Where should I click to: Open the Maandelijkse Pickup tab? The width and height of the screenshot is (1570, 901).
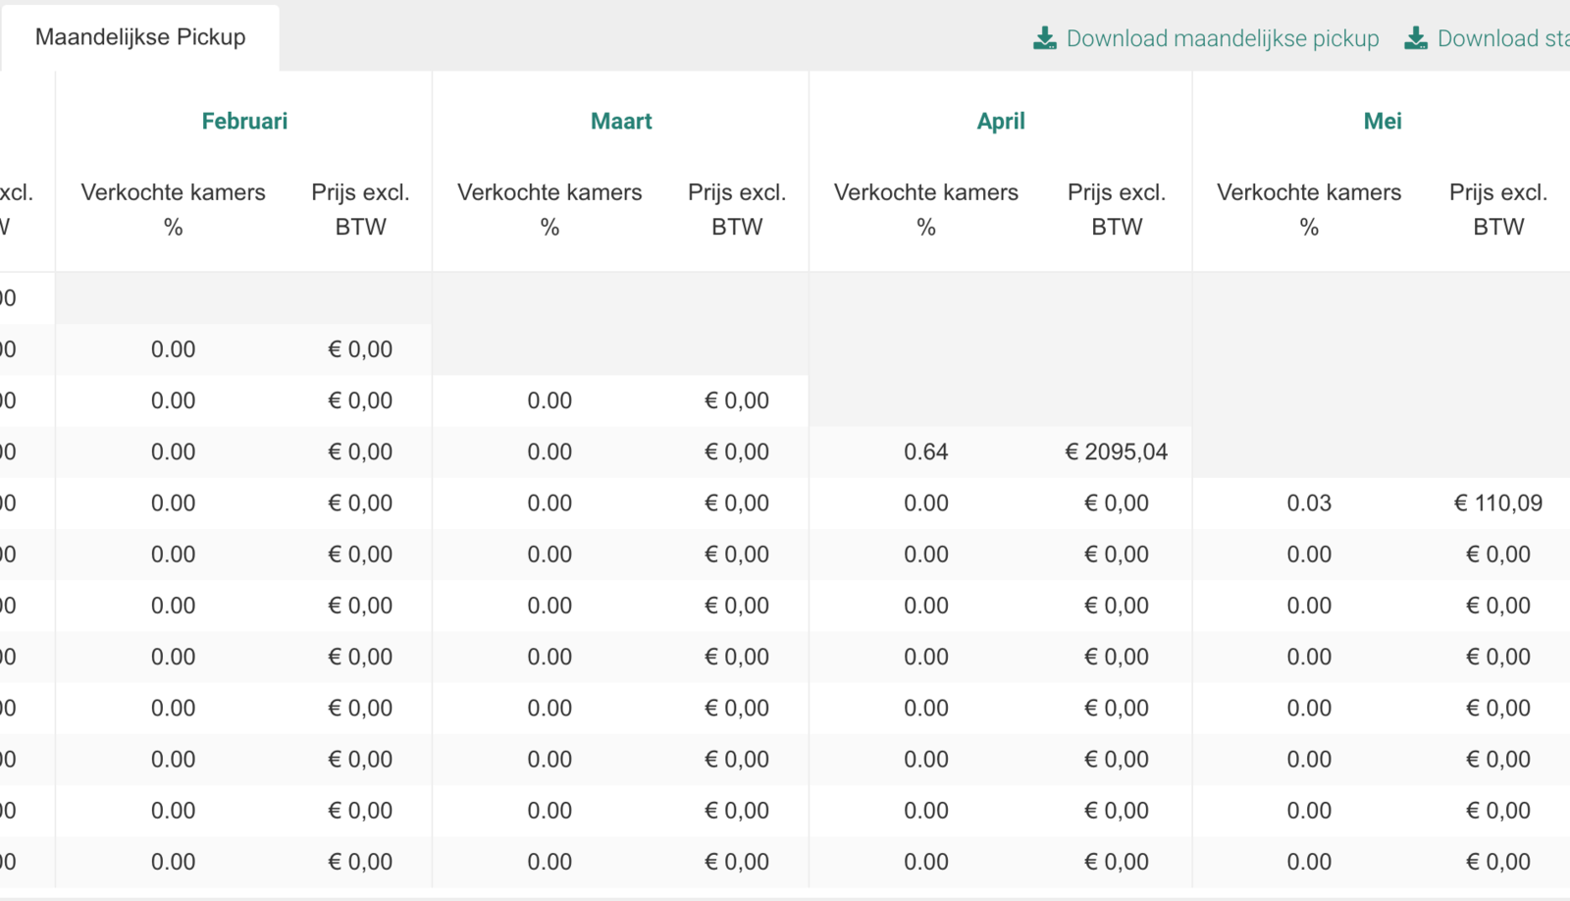(x=140, y=37)
